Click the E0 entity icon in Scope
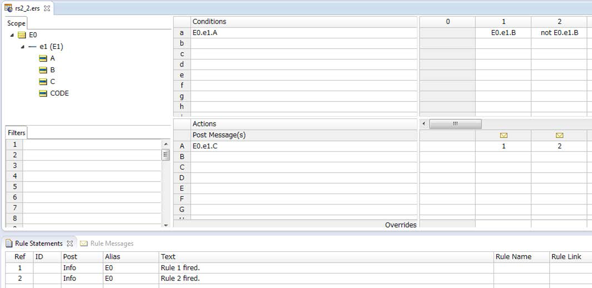The height and width of the screenshot is (288, 592). pyautogui.click(x=22, y=35)
